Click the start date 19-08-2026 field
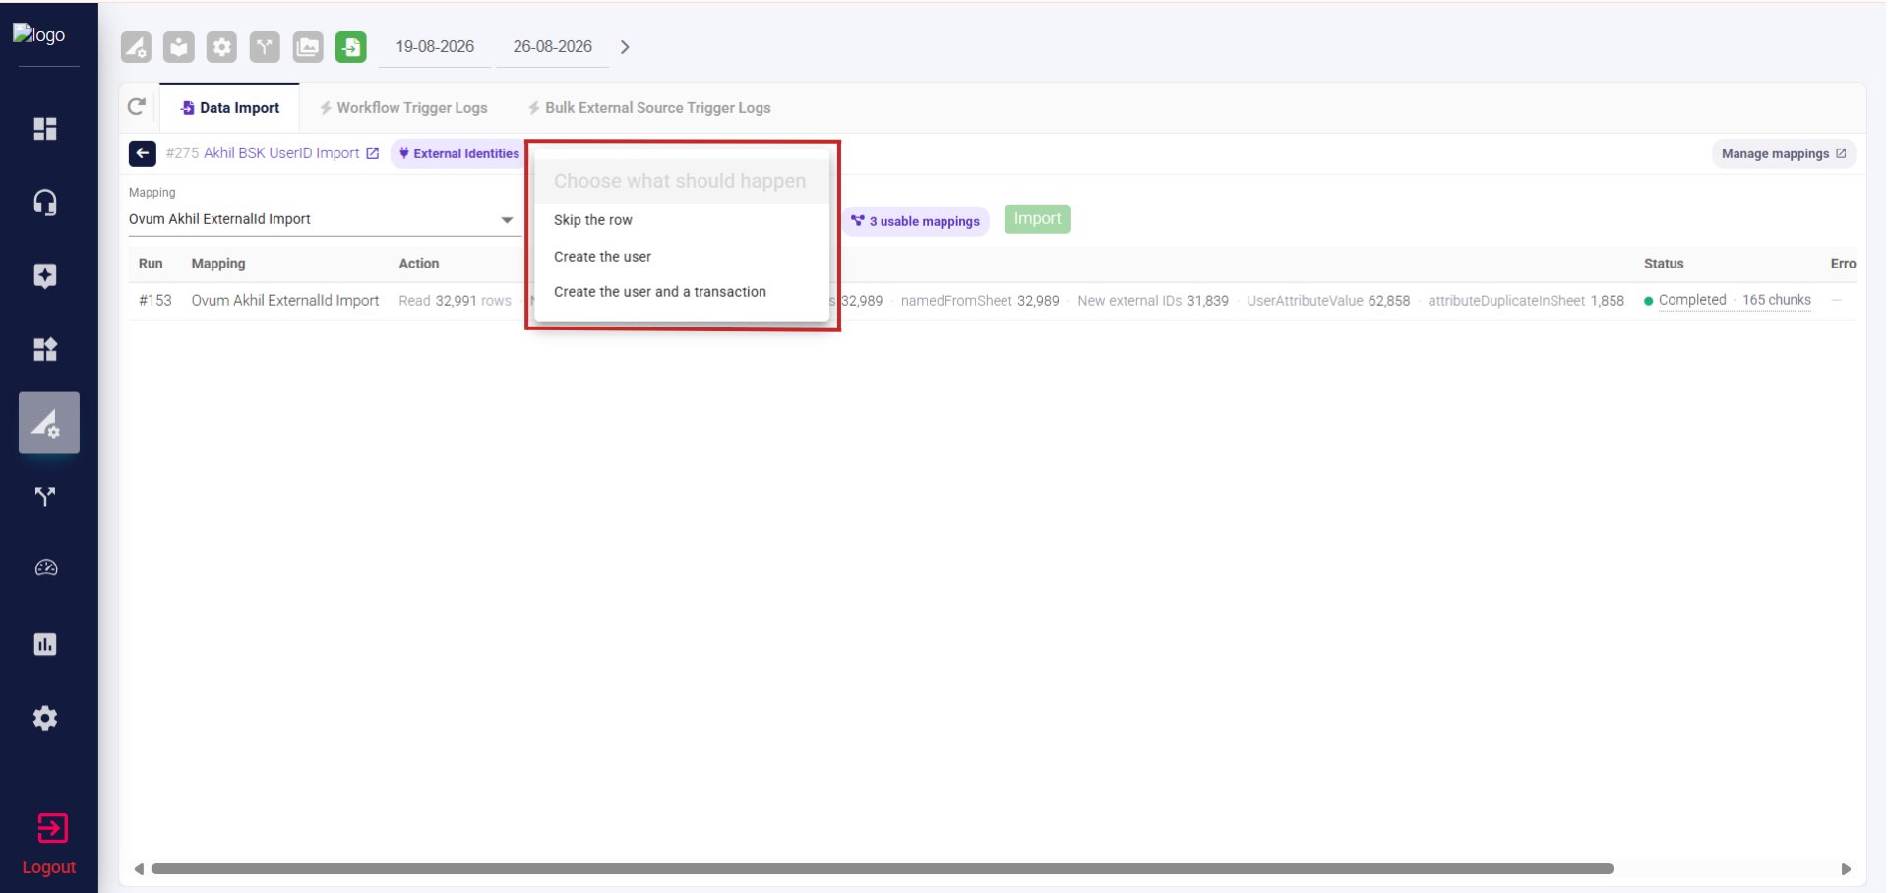The height and width of the screenshot is (893, 1888). (x=435, y=47)
